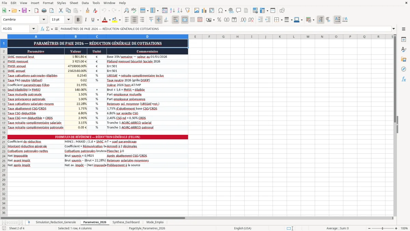Screen dimensions: 410x231
Task: Click the Add Decimal Place icon
Action: [x=243, y=20]
